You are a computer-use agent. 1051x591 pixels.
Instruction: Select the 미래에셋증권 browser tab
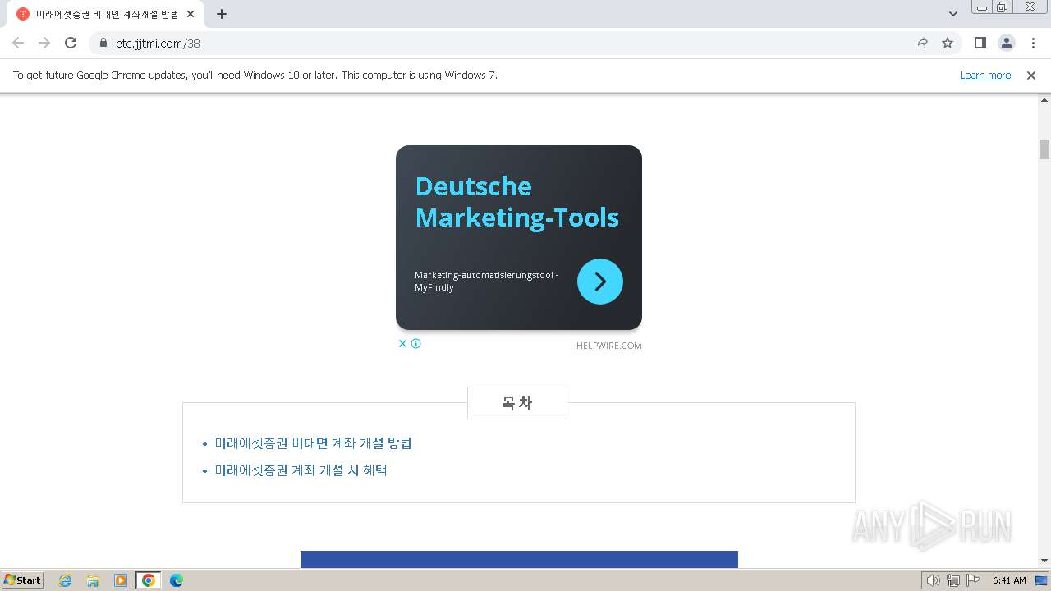point(107,14)
